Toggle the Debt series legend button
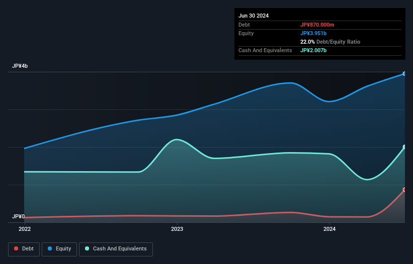 point(24,249)
